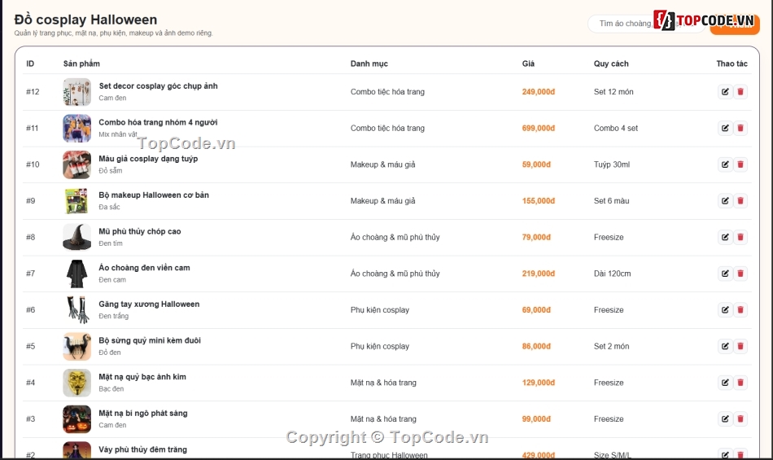Delete Găng tay xương Halloween

pos(740,309)
